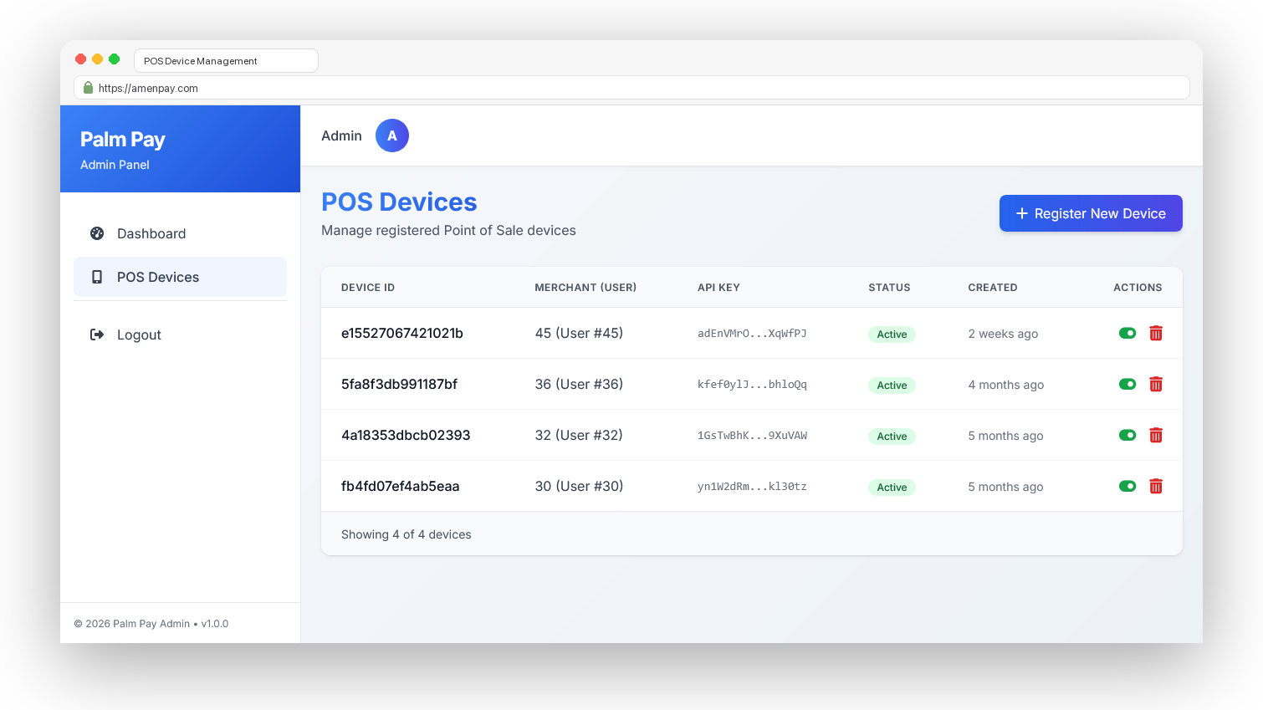Image resolution: width=1263 pixels, height=710 pixels.
Task: Click the API KEY column header
Action: click(718, 287)
